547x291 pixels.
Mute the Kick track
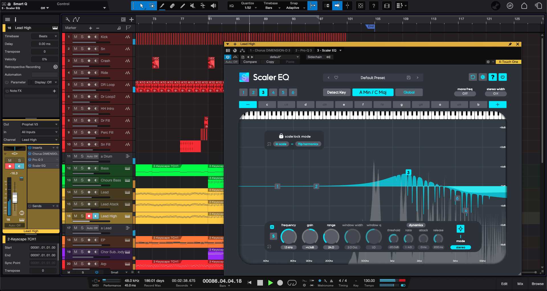coord(75,37)
